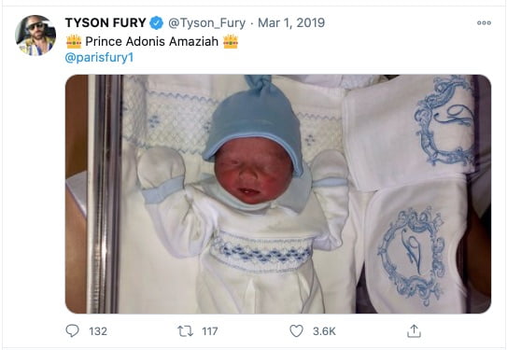This screenshot has height=350, width=507.
Task: Open the tweet's three-dot more options menu
Action: (484, 23)
